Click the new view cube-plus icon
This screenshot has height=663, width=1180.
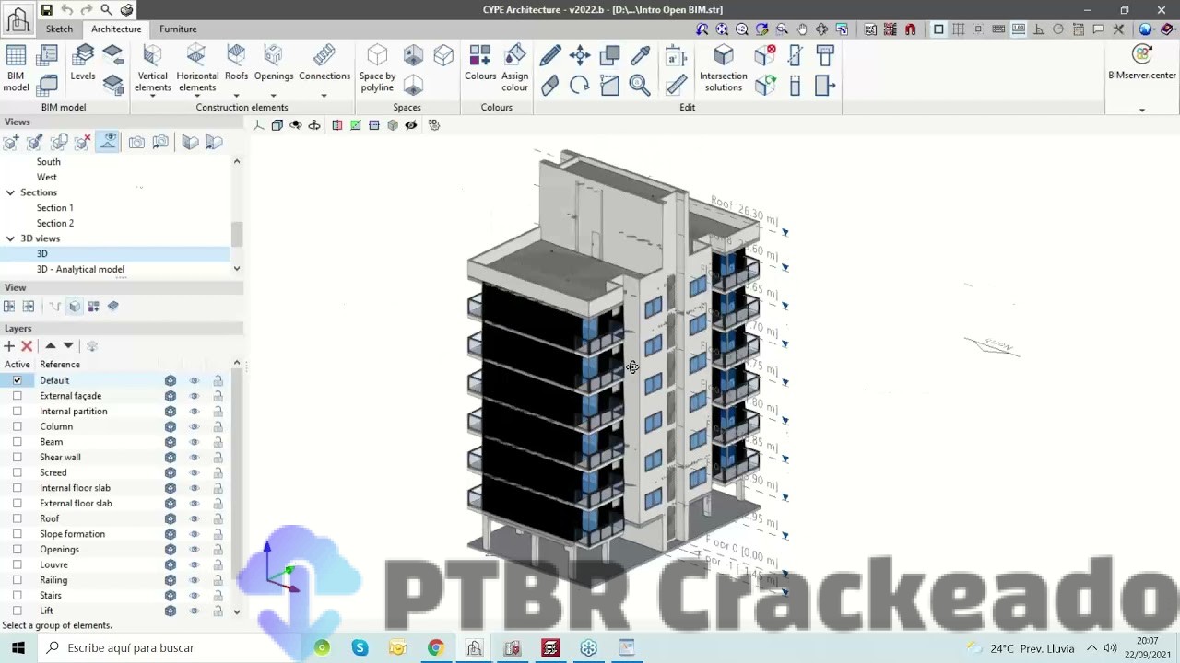click(x=11, y=142)
